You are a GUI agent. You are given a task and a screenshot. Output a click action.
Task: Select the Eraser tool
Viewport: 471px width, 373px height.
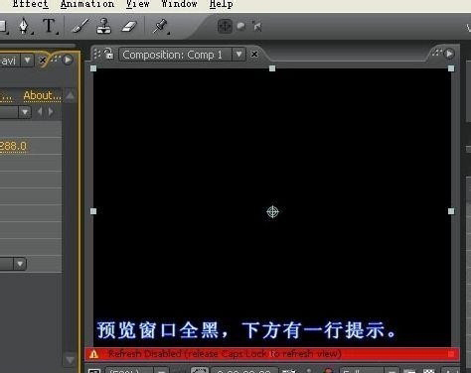(129, 27)
